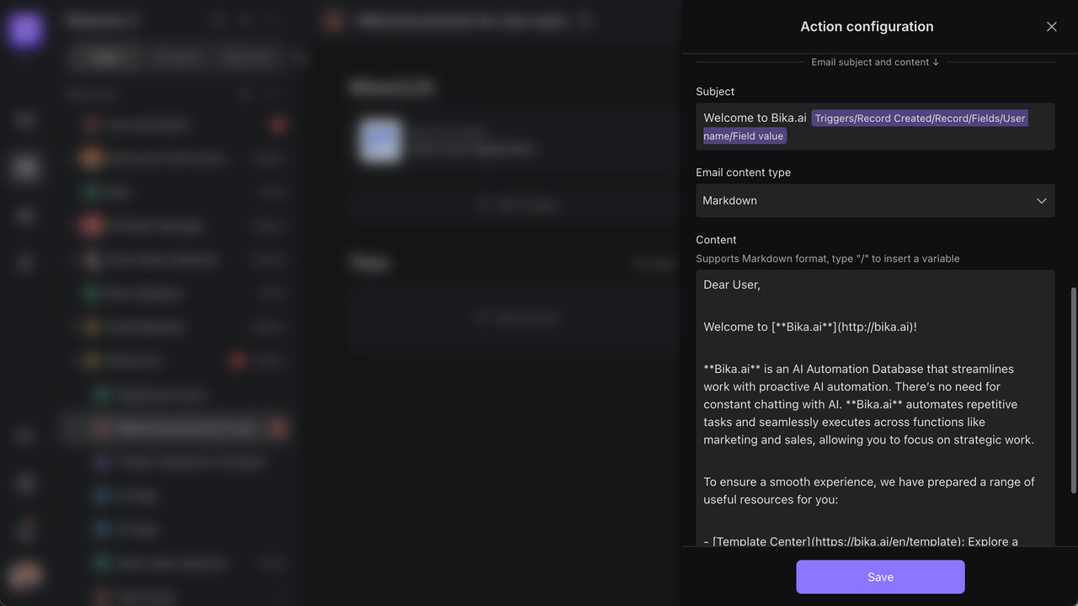1078x606 pixels.
Task: Click the down arrow beside "Email subject and content"
Action: pyautogui.click(x=936, y=62)
